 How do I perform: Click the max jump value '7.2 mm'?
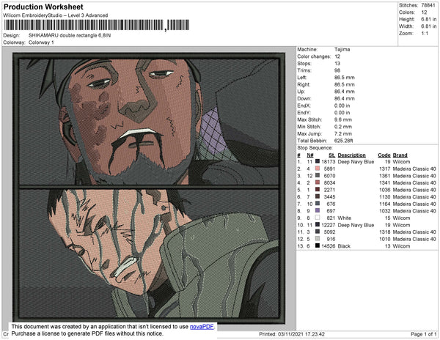click(343, 133)
